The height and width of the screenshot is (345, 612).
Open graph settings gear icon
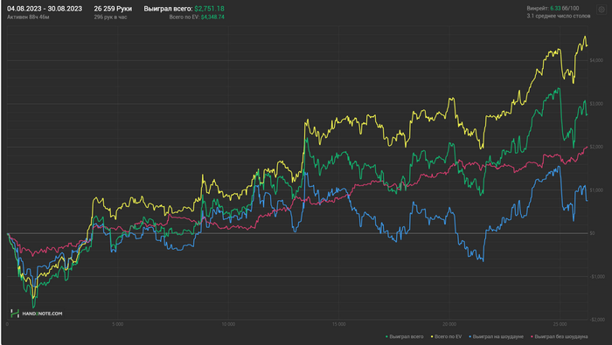tap(602, 10)
